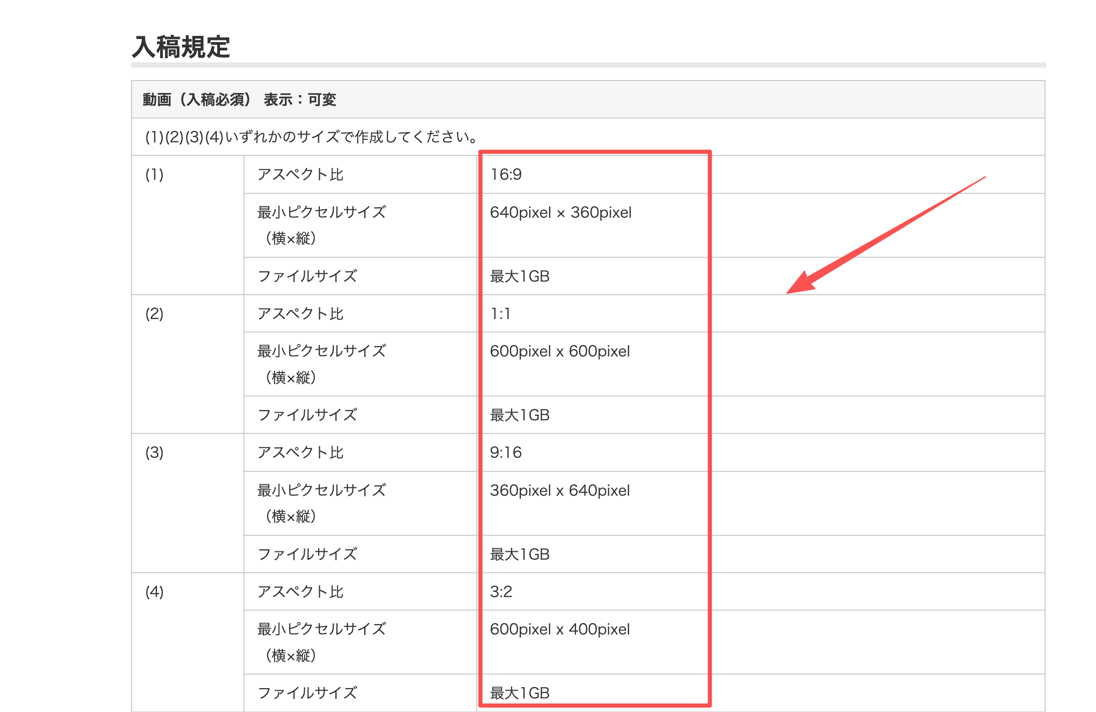Click ファイルサイズ label in section (4)

pos(308,693)
